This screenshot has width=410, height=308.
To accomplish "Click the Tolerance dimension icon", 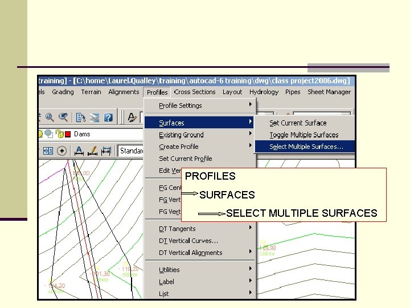I will pos(48,151).
